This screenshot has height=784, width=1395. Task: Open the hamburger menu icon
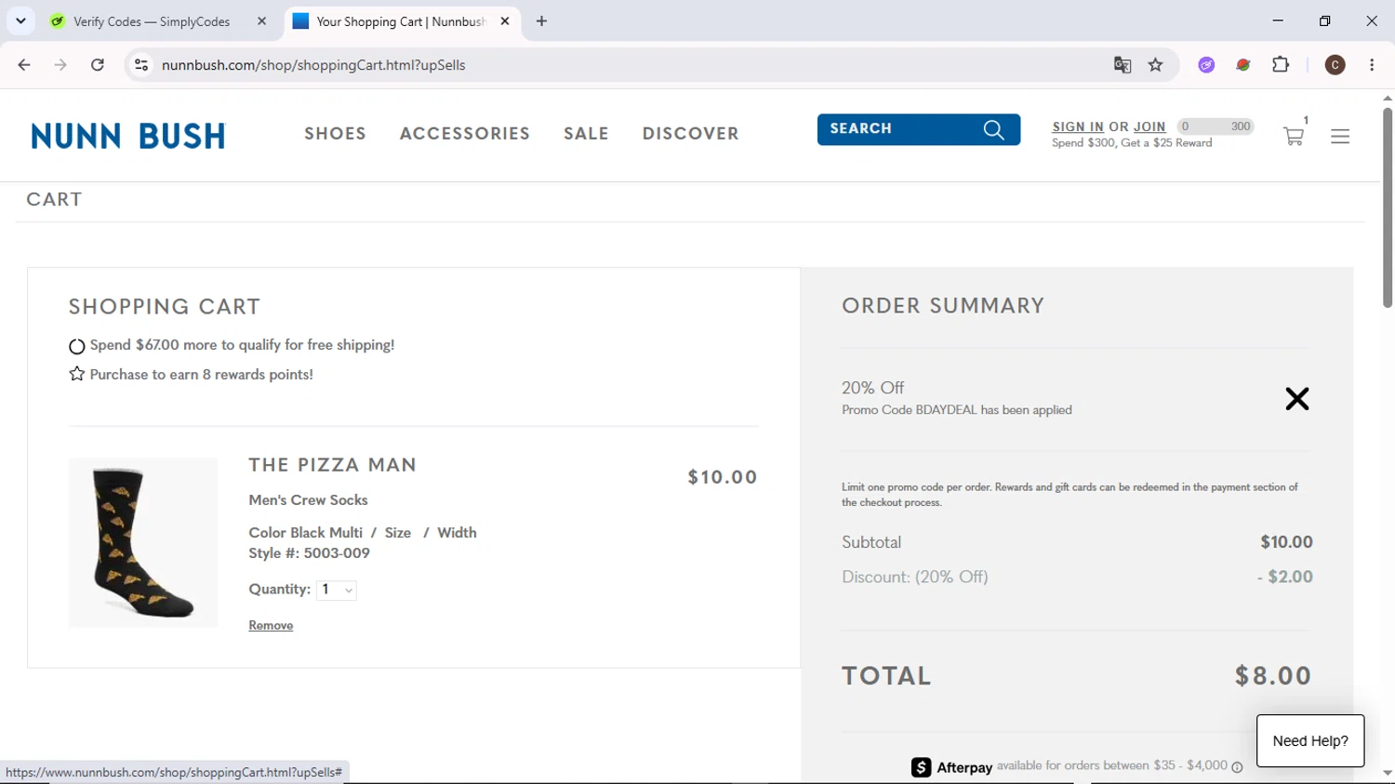pos(1340,137)
